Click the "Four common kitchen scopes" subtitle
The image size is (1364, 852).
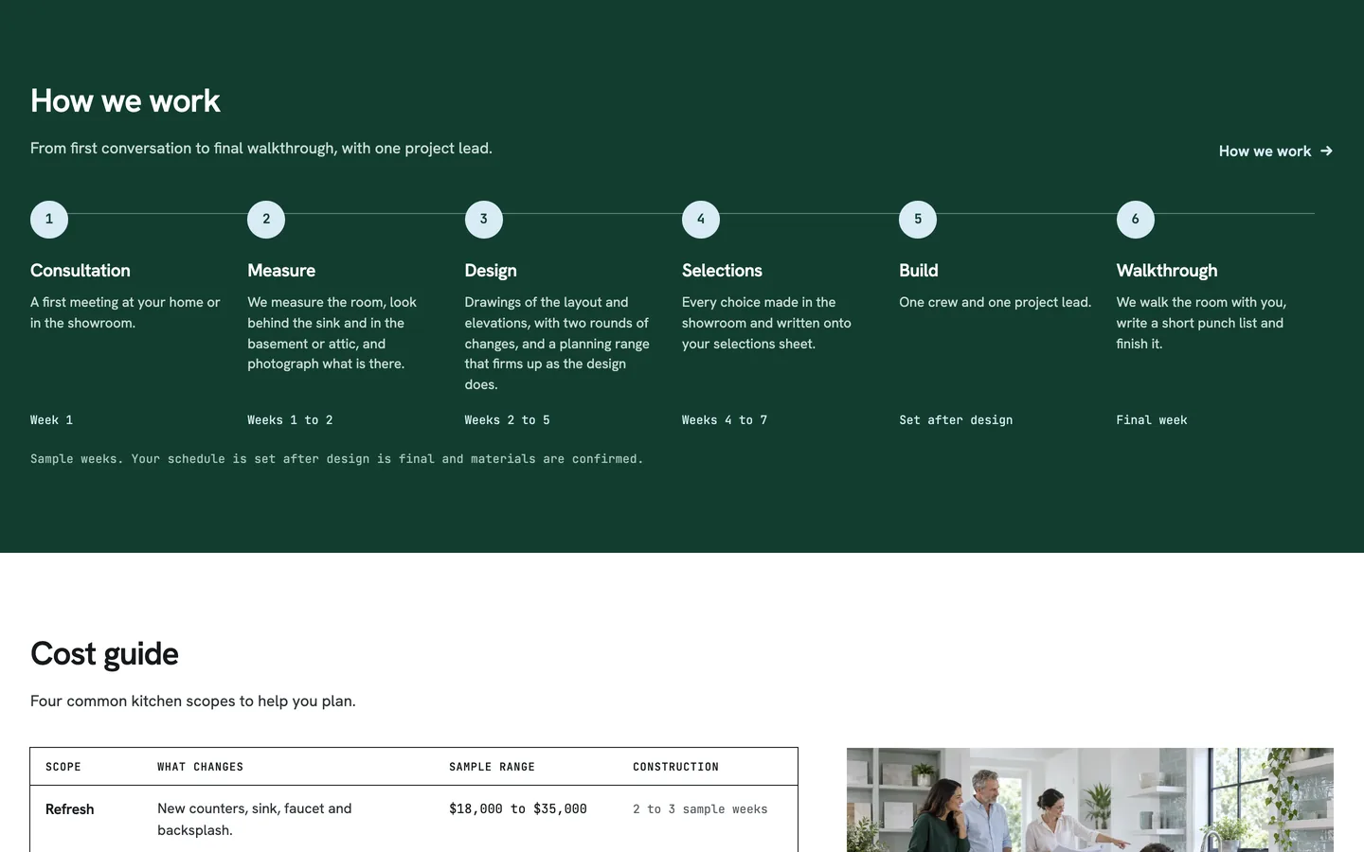[193, 701]
